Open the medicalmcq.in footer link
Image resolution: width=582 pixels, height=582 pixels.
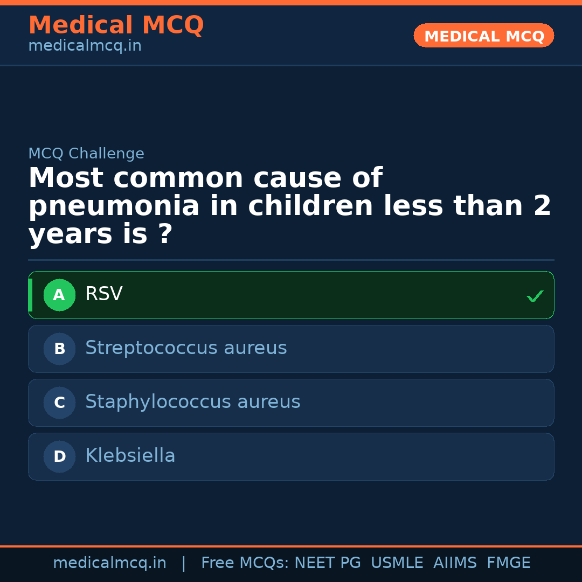point(110,563)
